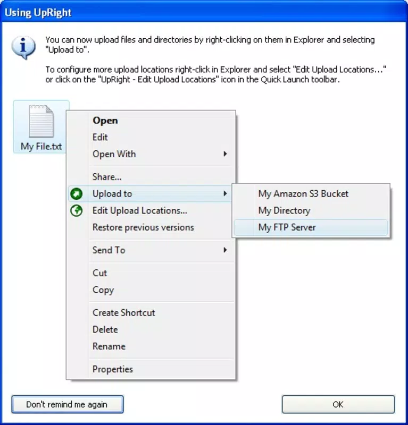Select Share... in the context menu
The height and width of the screenshot is (425, 408).
tap(151, 177)
